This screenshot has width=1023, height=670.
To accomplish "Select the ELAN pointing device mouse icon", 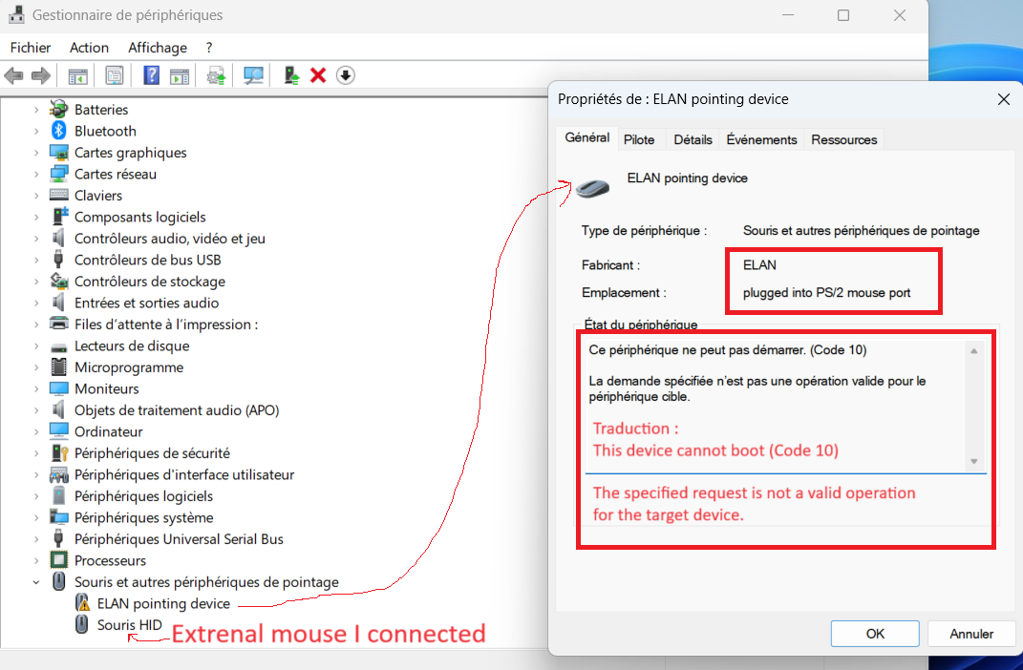I will click(592, 187).
